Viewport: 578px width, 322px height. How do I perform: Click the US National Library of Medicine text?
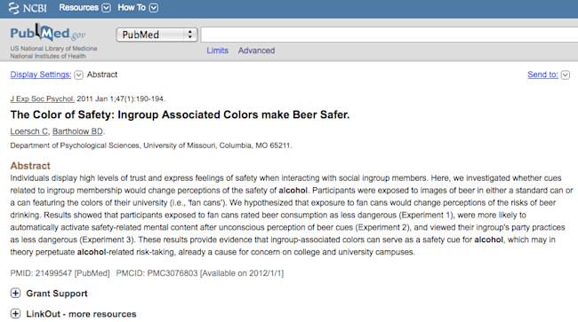54,49
